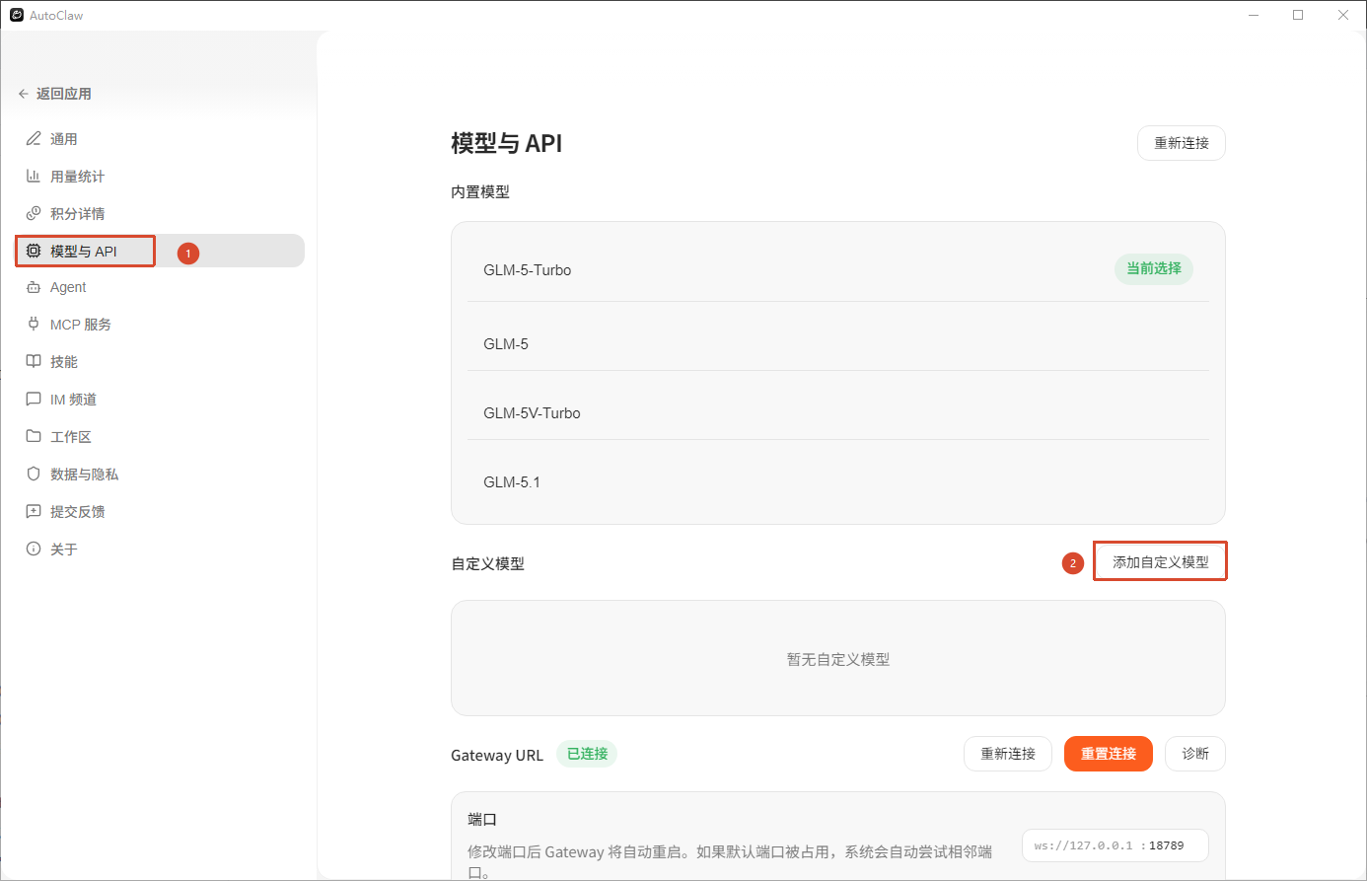Choose the GLM-5.1 model row
Image resolution: width=1367 pixels, height=881 pixels.
coord(838,475)
